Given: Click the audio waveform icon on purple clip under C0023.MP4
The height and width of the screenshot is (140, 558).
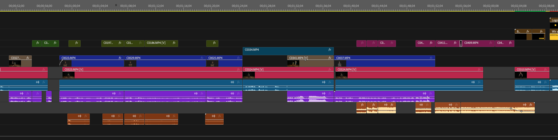Looking at the screenshot, I should tap(114, 93).
